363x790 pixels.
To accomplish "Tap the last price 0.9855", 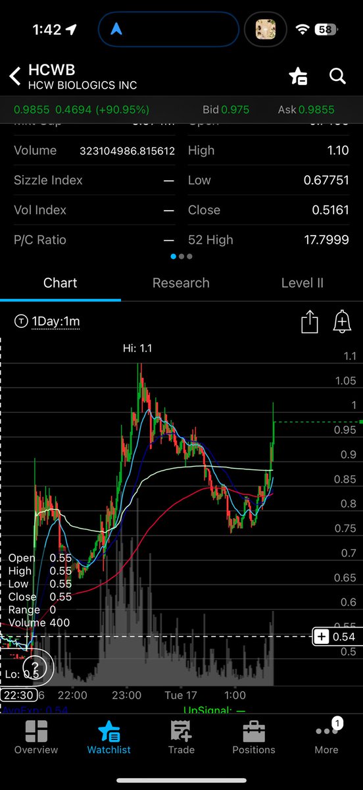I will coord(32,109).
